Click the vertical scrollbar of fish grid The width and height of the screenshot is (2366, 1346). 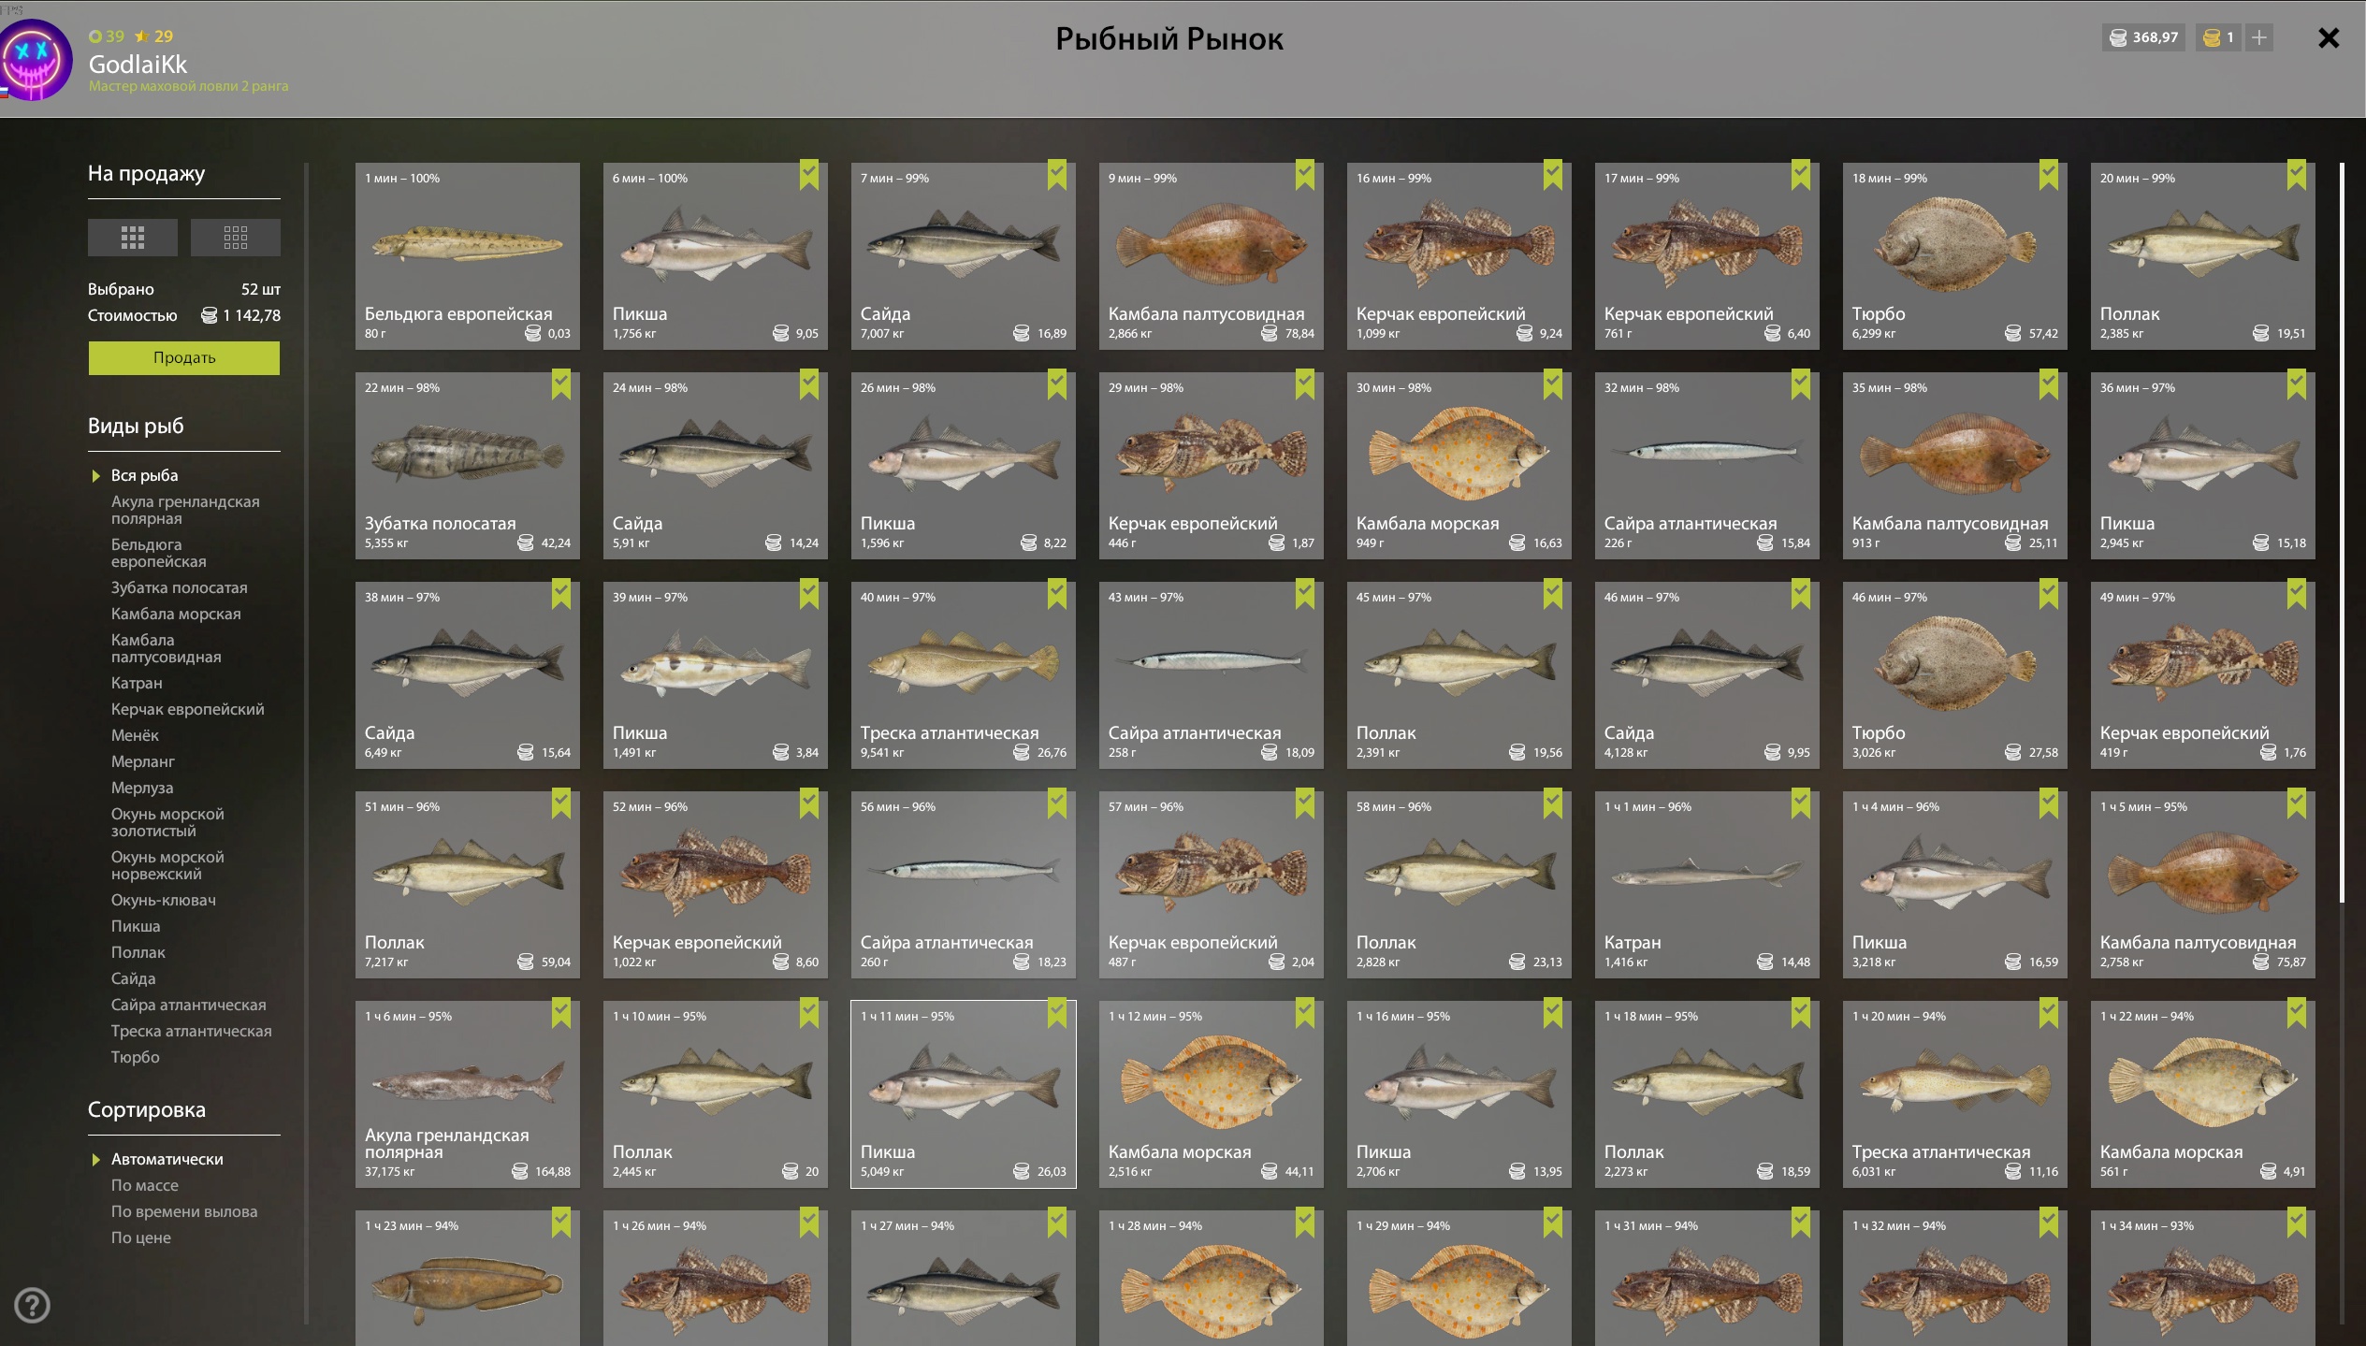[2342, 533]
